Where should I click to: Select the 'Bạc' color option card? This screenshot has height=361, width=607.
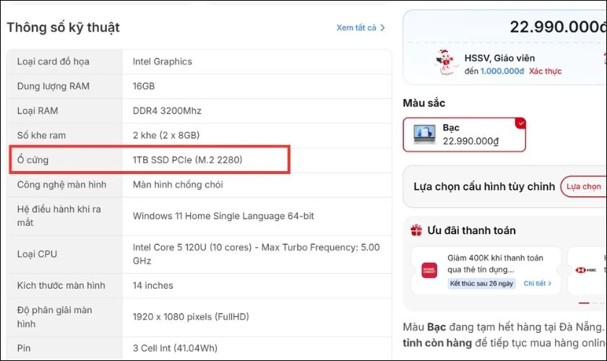464,134
